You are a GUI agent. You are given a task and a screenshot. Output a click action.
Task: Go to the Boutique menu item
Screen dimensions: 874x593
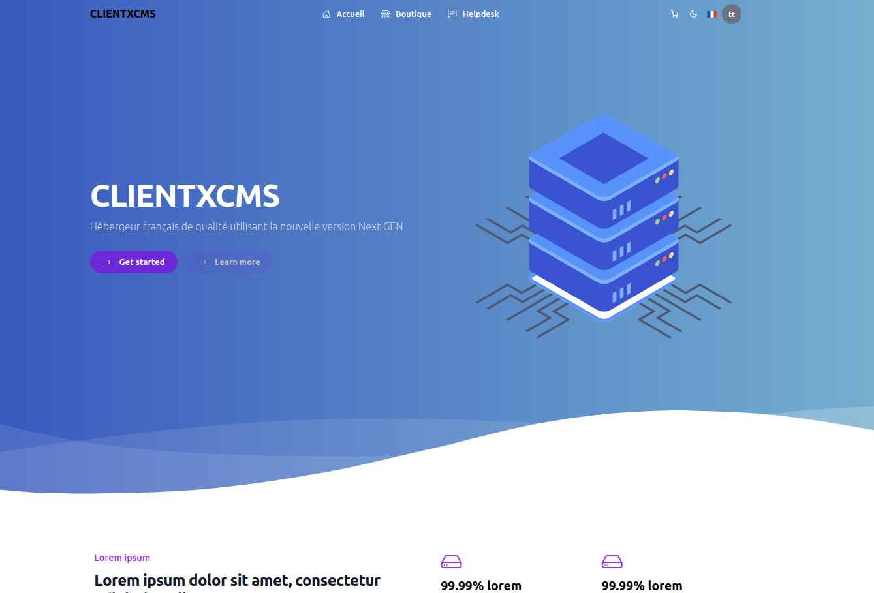pyautogui.click(x=413, y=14)
